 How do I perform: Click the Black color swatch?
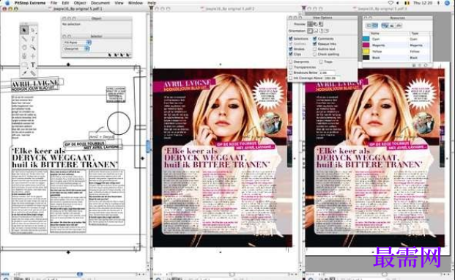pos(366,58)
